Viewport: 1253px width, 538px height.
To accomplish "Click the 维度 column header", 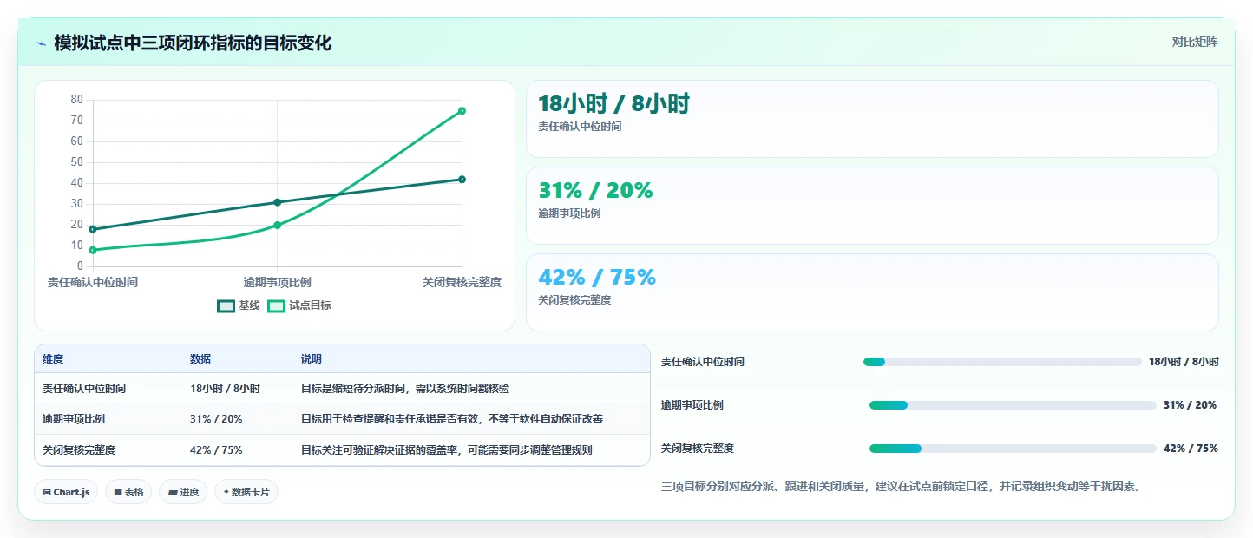I will pyautogui.click(x=53, y=359).
